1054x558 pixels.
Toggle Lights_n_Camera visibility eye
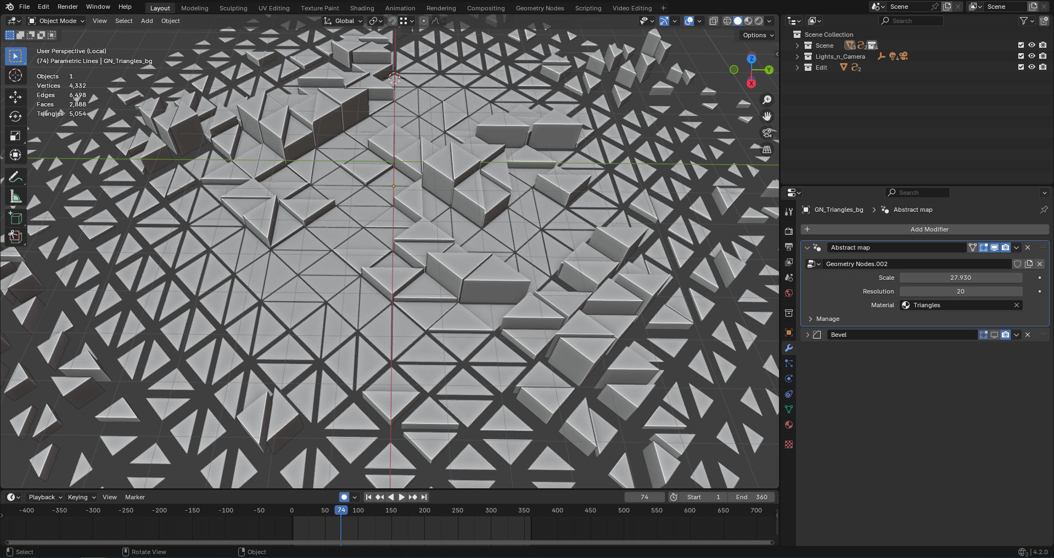point(1031,56)
